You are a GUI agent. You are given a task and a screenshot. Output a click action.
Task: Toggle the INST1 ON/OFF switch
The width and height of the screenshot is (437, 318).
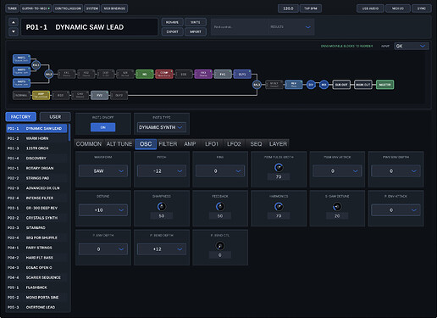click(102, 127)
